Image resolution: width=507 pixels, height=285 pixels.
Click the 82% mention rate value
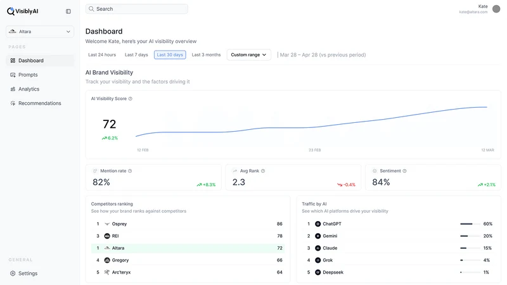[x=101, y=182]
